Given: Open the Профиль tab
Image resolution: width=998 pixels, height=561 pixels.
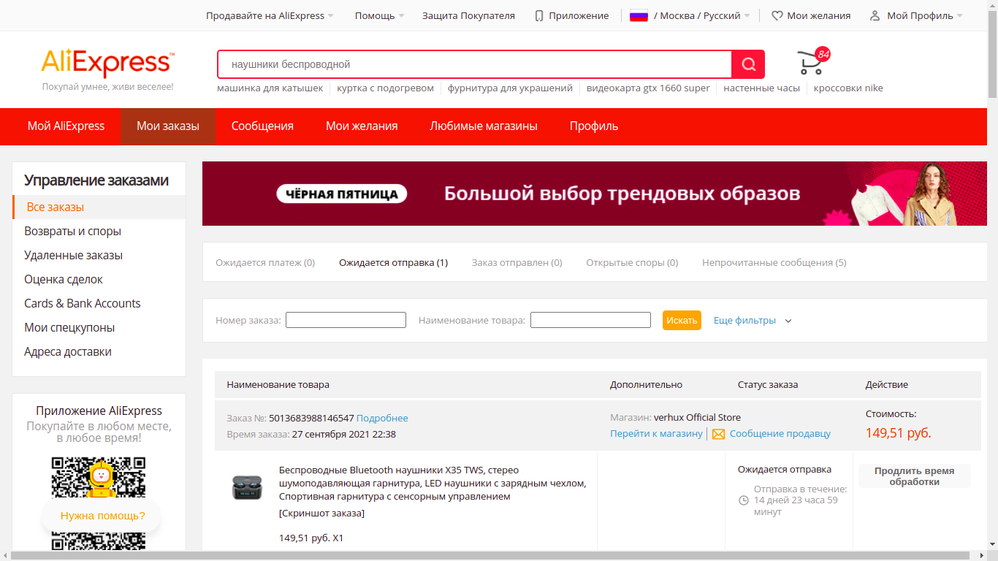Looking at the screenshot, I should point(594,126).
